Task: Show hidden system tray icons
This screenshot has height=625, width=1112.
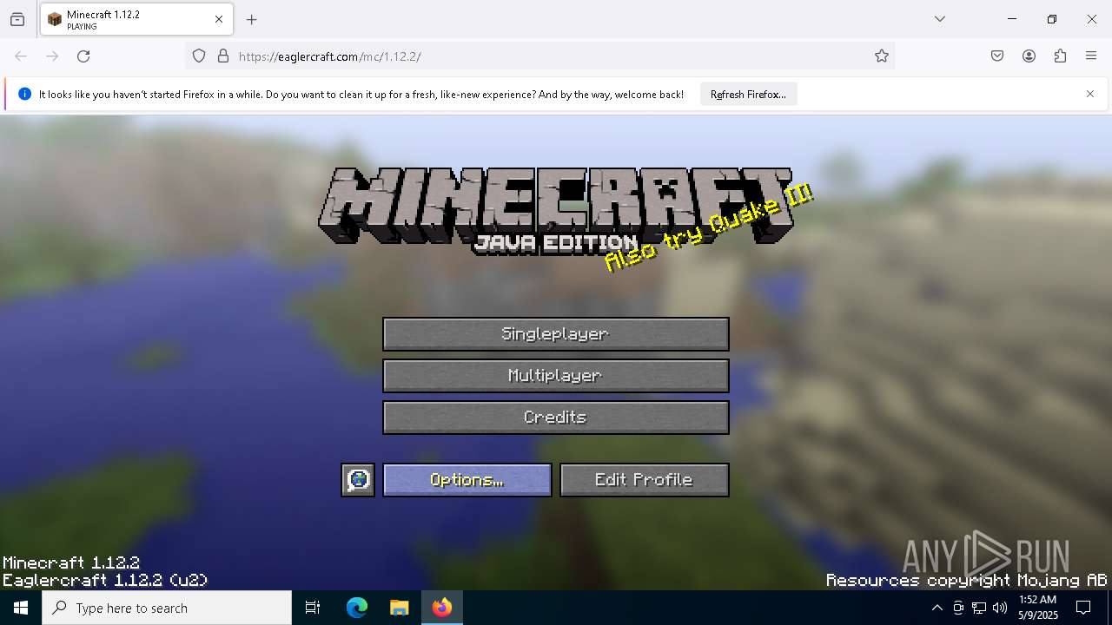Action: (x=937, y=608)
